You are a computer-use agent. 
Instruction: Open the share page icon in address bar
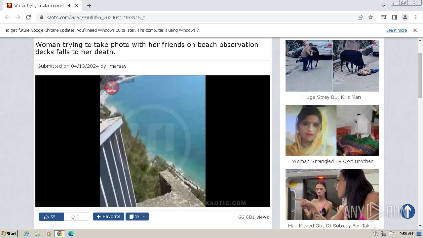[x=360, y=17]
